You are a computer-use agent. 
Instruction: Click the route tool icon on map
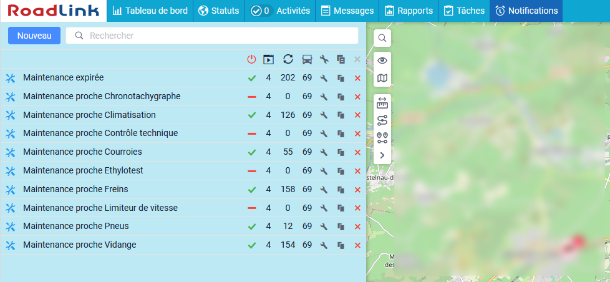382,120
